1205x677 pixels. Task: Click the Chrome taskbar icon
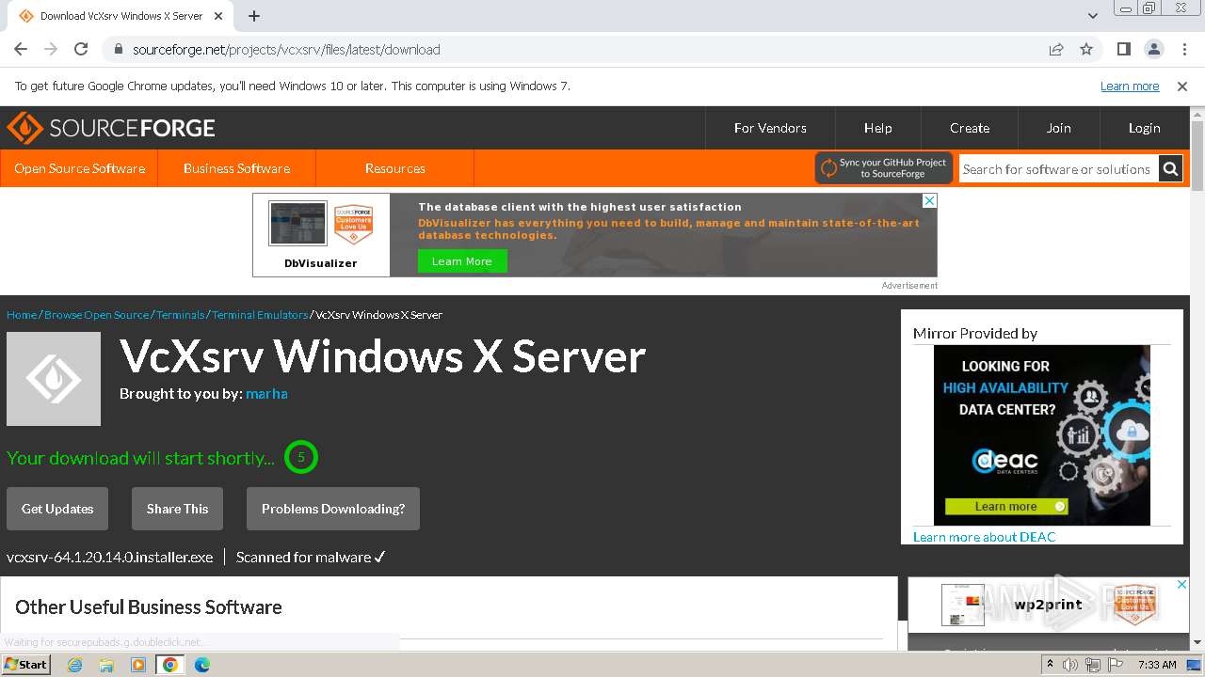click(170, 665)
